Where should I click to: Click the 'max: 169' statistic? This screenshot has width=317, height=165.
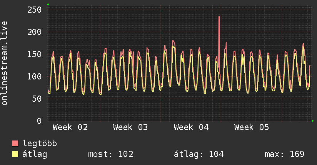[x=284, y=154]
